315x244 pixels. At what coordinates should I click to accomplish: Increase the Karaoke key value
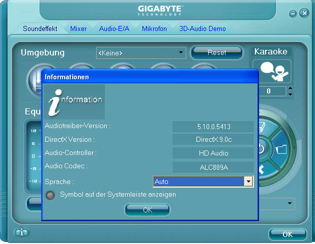[290, 88]
